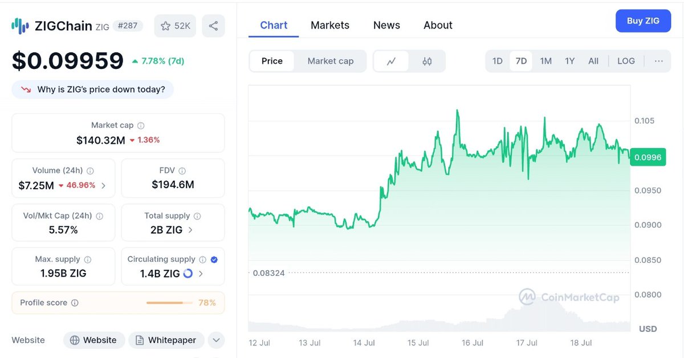Set chart range to 1Y

click(569, 61)
